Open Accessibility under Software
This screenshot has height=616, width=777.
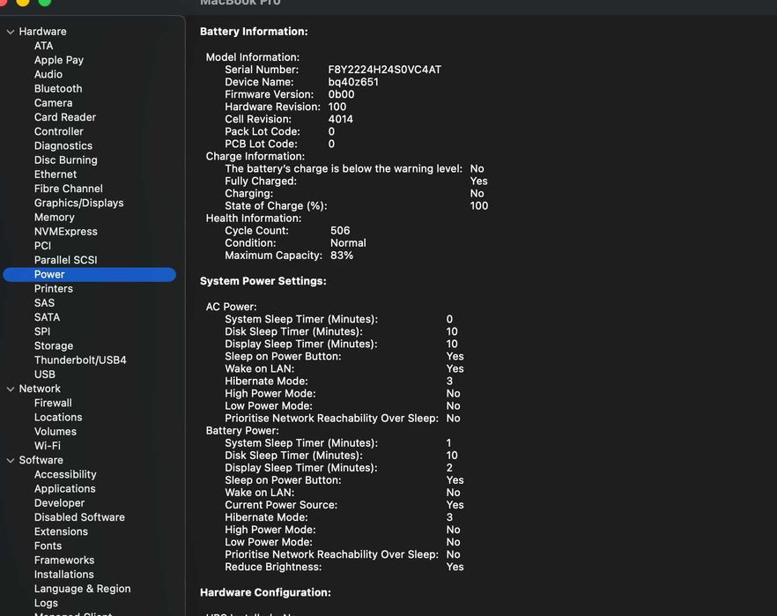65,475
